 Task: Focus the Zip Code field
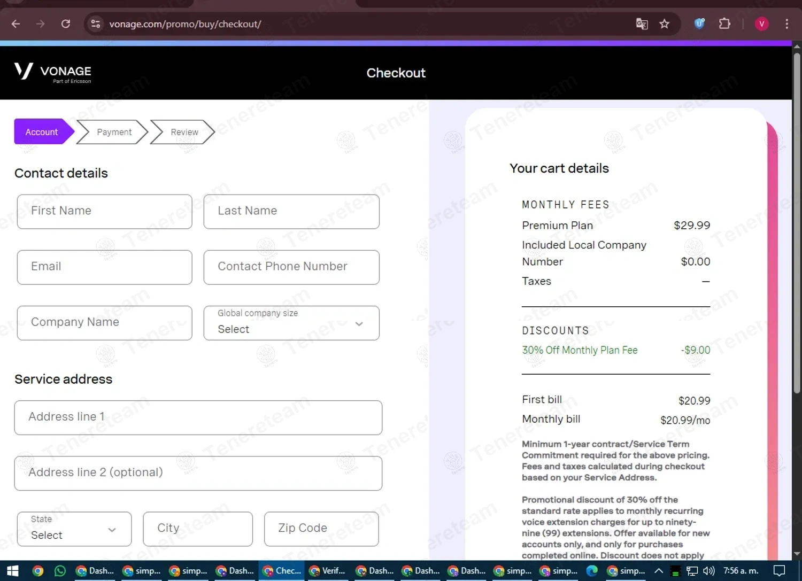(321, 529)
